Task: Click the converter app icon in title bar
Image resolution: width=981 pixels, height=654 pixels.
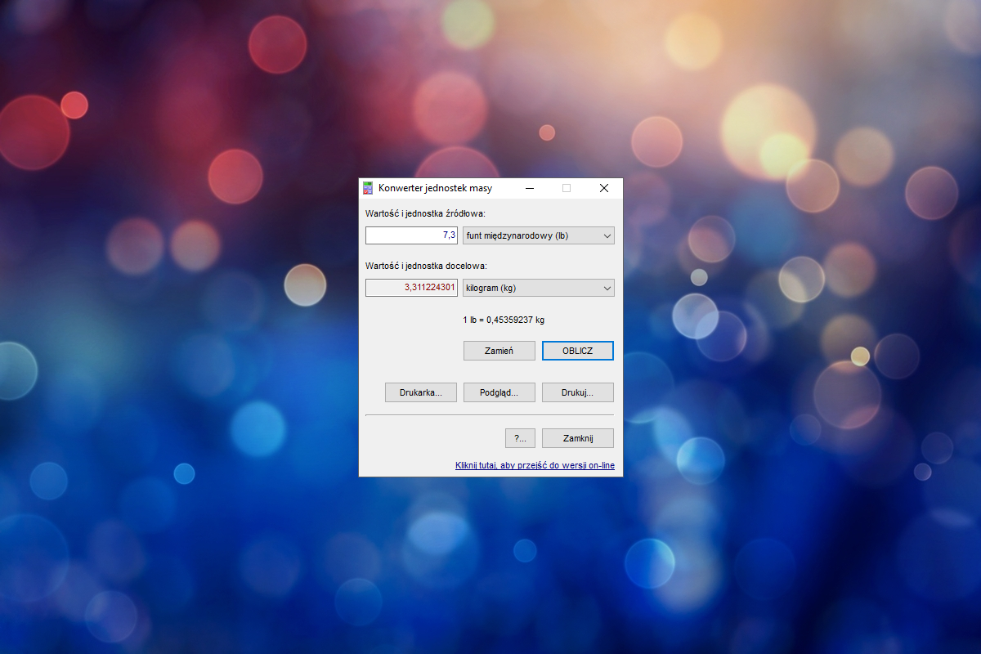Action: 368,188
